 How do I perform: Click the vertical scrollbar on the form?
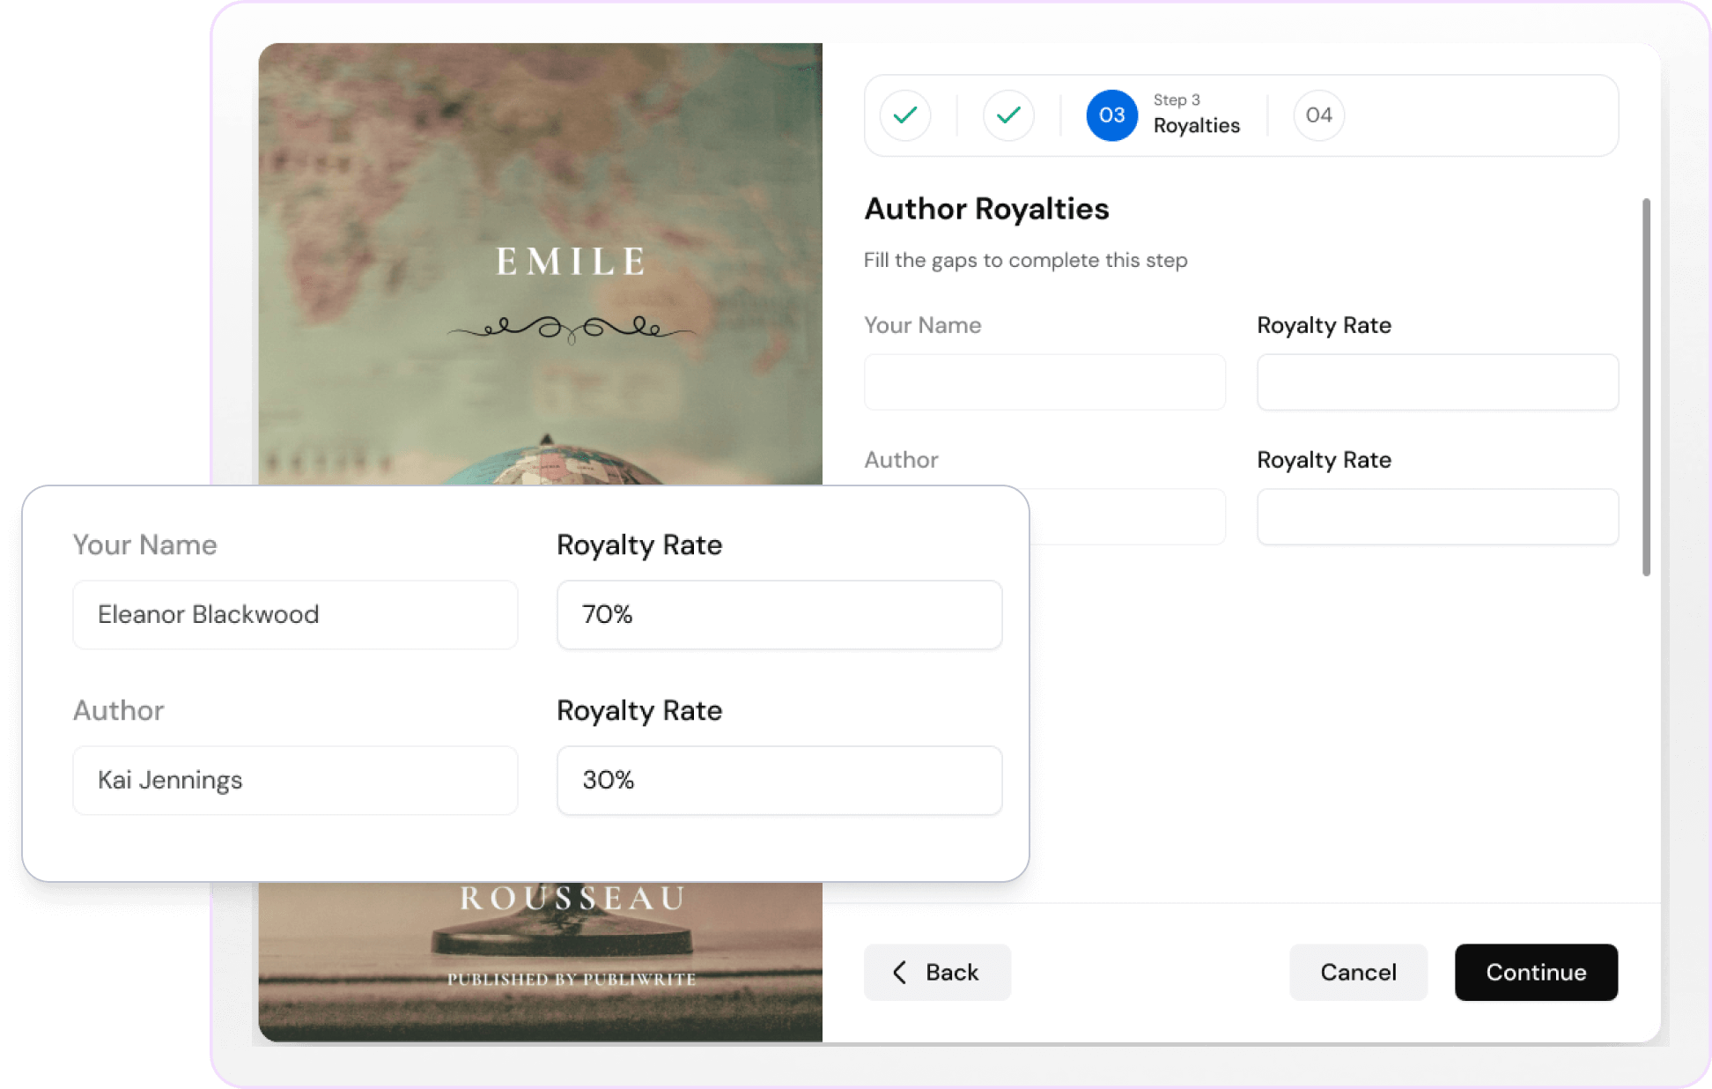(1646, 388)
